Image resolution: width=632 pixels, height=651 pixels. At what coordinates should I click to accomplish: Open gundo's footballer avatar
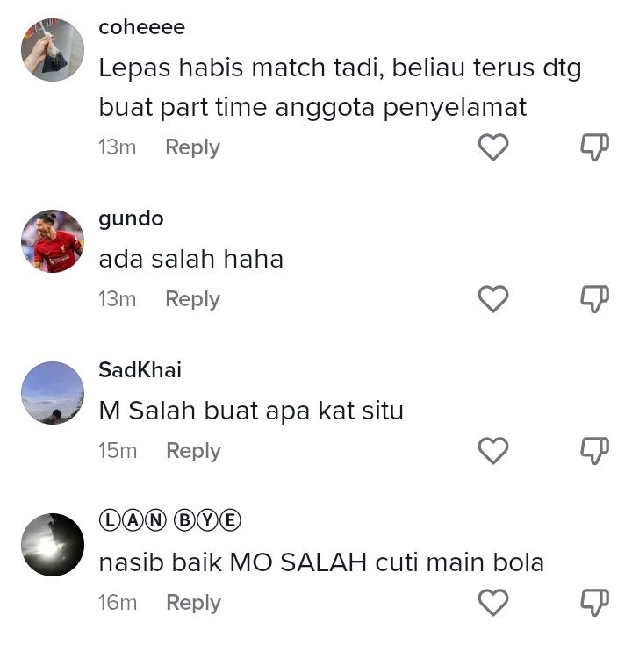(53, 241)
